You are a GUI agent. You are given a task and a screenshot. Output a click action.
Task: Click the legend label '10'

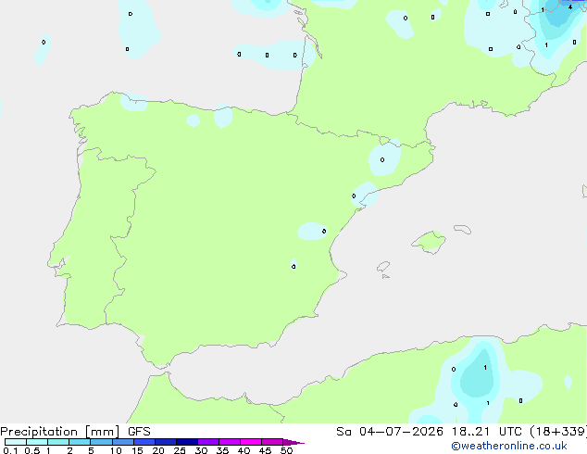pyautogui.click(x=116, y=450)
